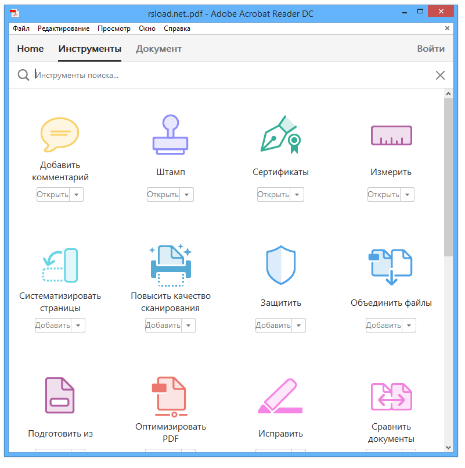The width and height of the screenshot is (465, 468).
Task: Expand dropdown arrow for Добавить under Повысить качество сканирования
Action: pyautogui.click(x=189, y=326)
